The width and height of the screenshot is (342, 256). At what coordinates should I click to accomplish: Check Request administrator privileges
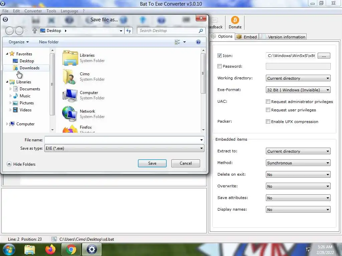tap(268, 102)
